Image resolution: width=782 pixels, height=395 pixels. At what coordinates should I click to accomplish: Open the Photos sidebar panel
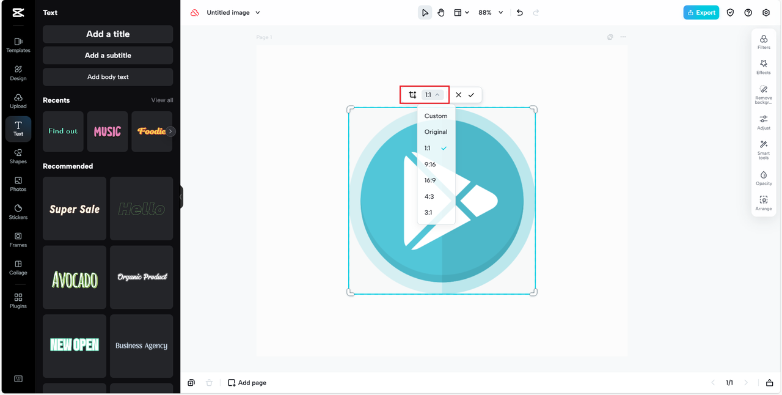pos(18,184)
